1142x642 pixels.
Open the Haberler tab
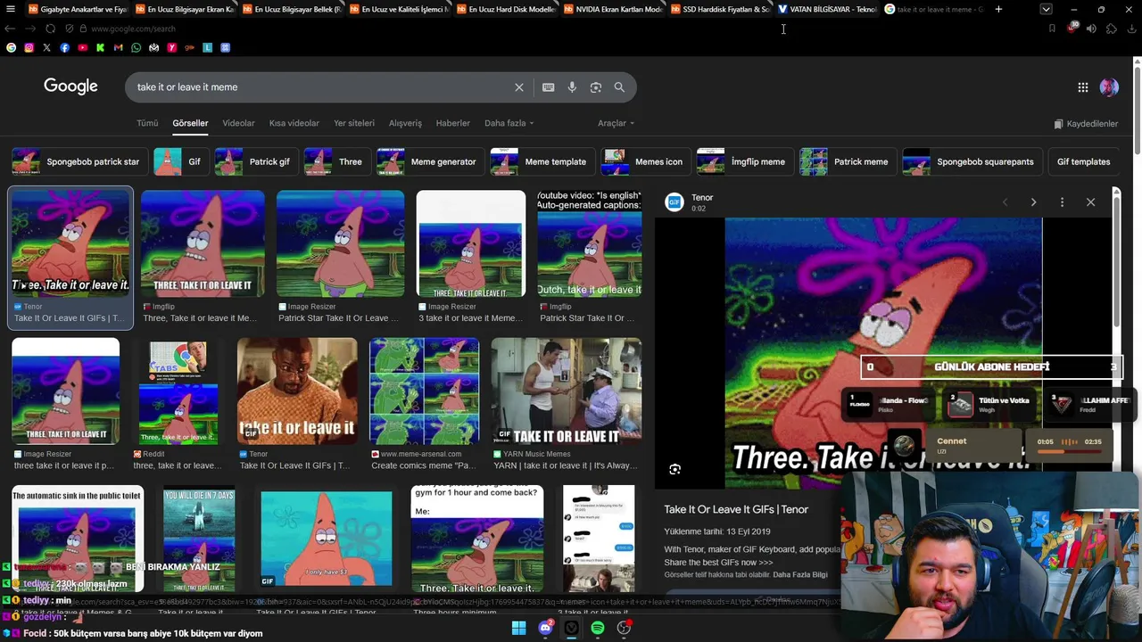pyautogui.click(x=452, y=123)
